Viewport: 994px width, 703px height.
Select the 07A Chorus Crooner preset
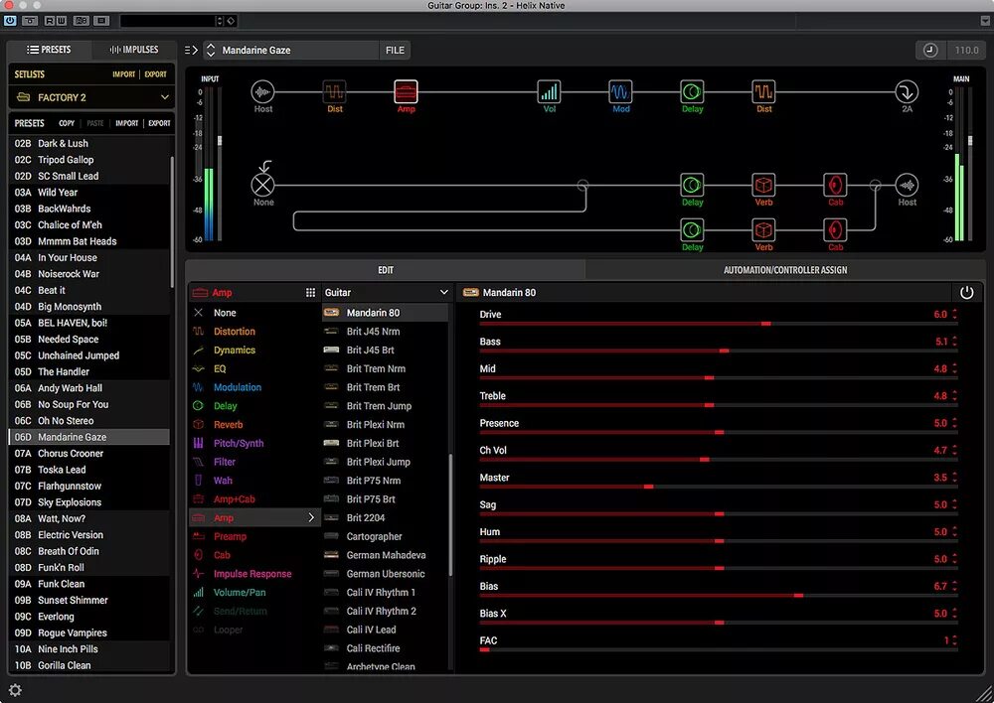(x=88, y=454)
